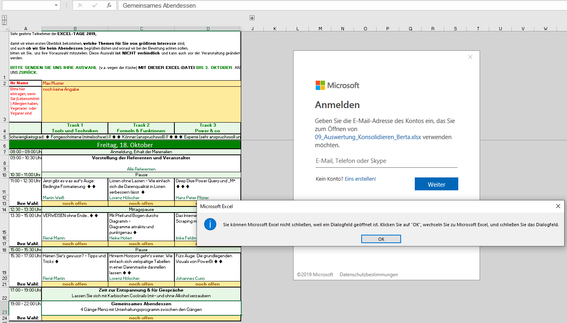Select the Track 2 Formeln & Funktionen header
The height and width of the screenshot is (323, 567).
click(x=141, y=128)
